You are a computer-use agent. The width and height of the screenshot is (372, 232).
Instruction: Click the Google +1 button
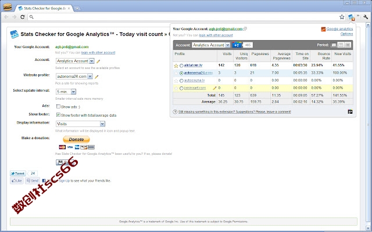(237, 45)
